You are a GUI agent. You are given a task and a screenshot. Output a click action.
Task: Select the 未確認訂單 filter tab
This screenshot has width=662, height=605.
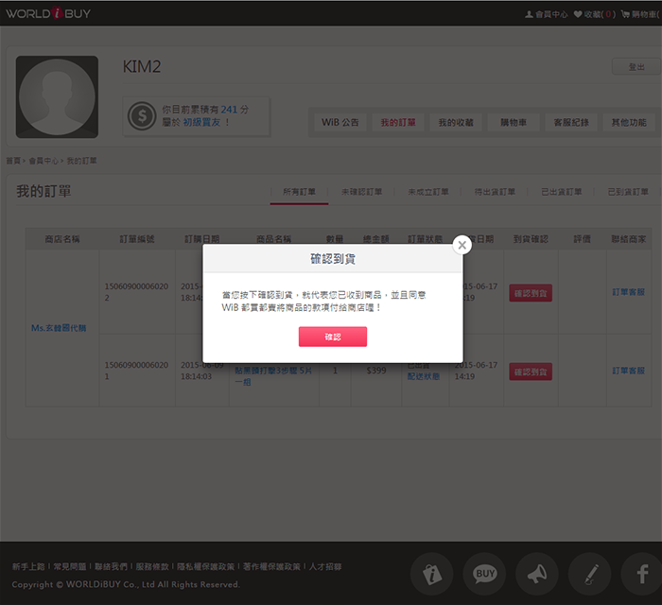click(x=362, y=192)
